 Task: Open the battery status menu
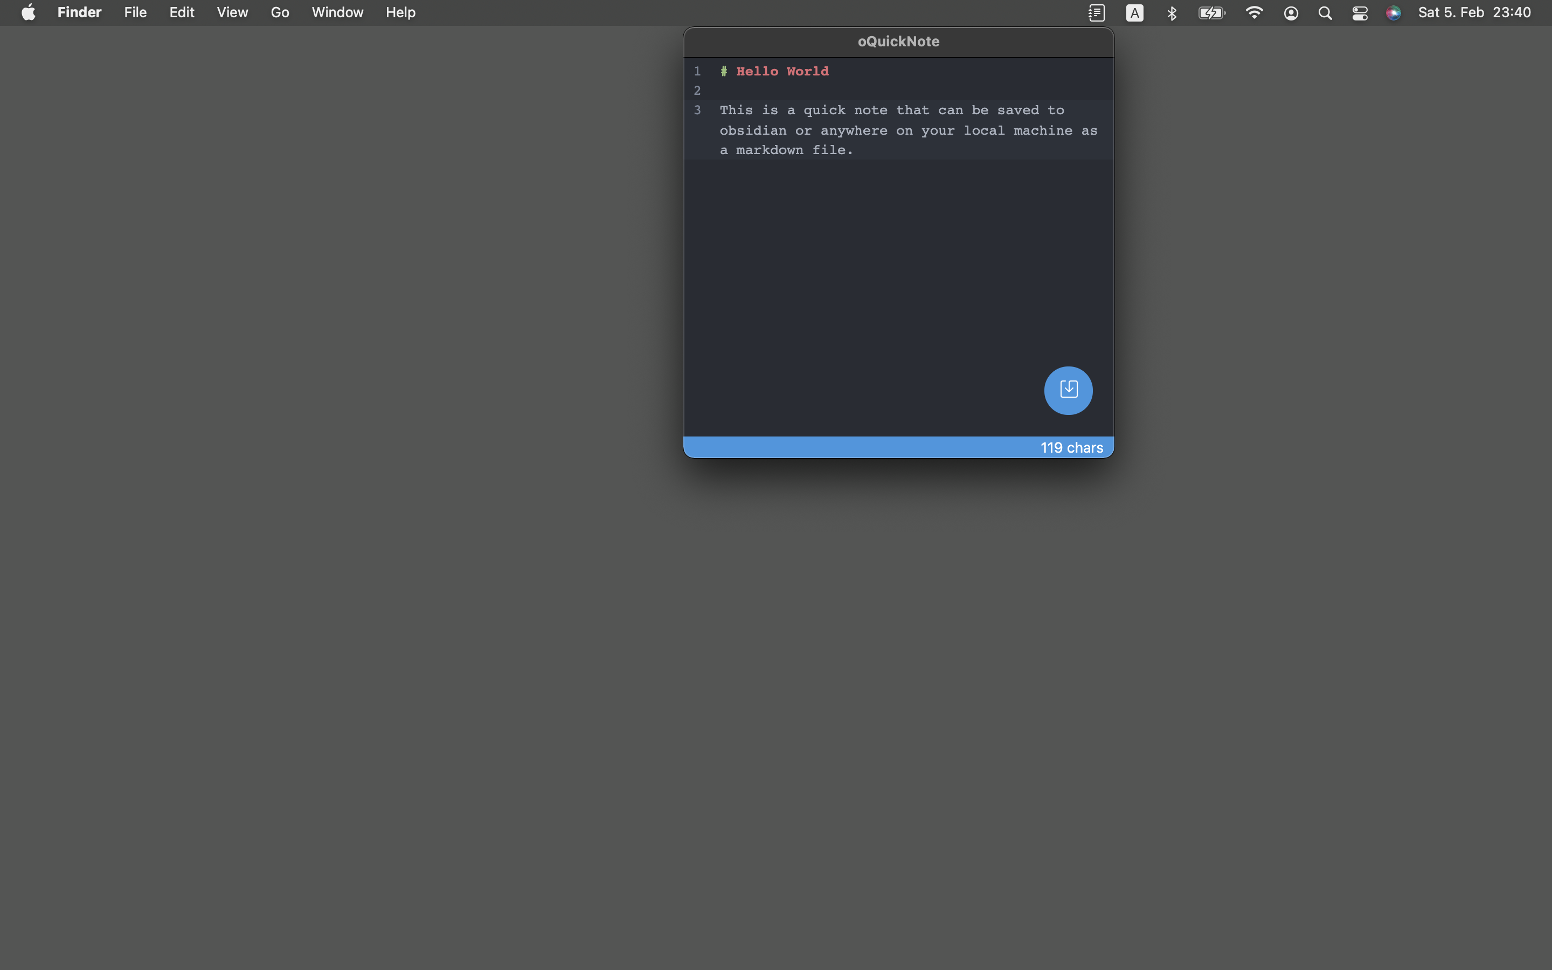[1211, 13]
